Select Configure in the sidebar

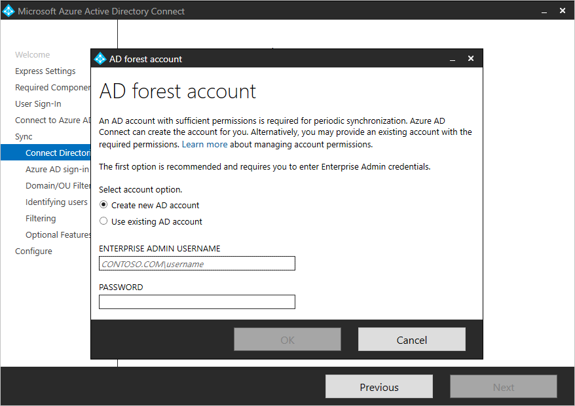pos(33,251)
